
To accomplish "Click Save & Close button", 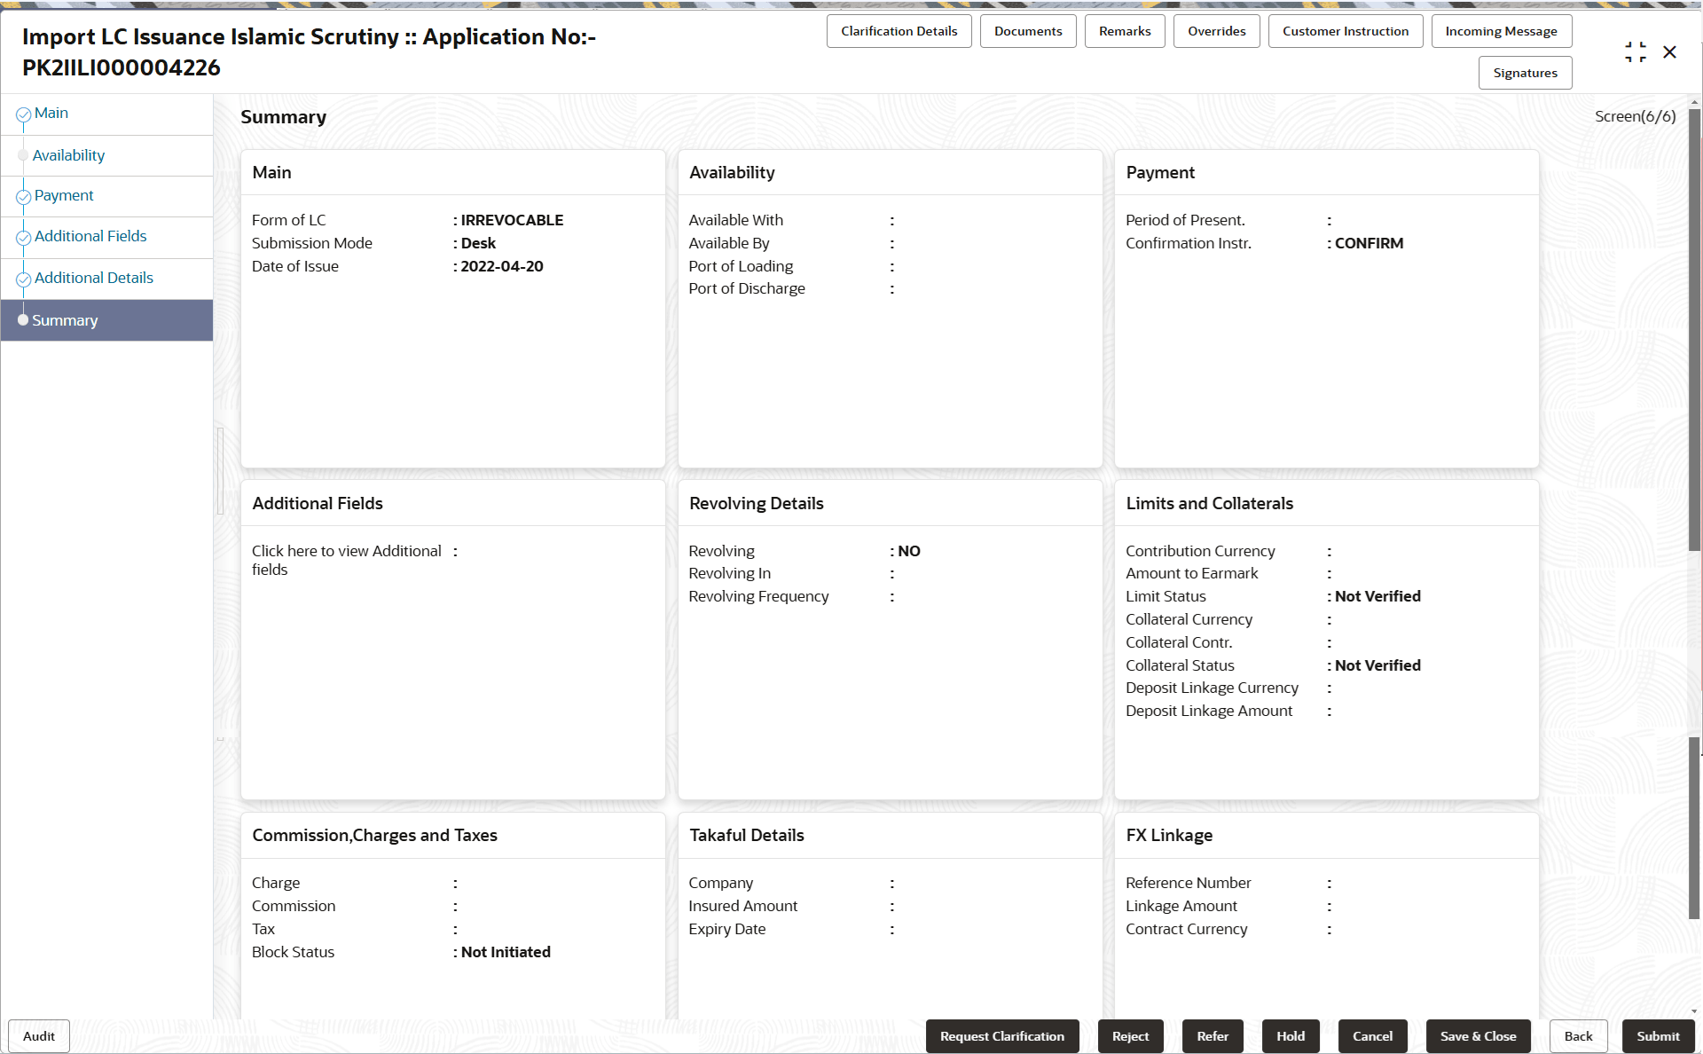I will click(x=1478, y=1036).
